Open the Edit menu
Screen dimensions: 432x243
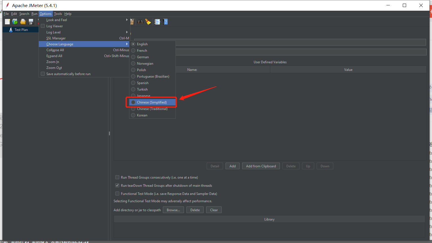coord(14,13)
